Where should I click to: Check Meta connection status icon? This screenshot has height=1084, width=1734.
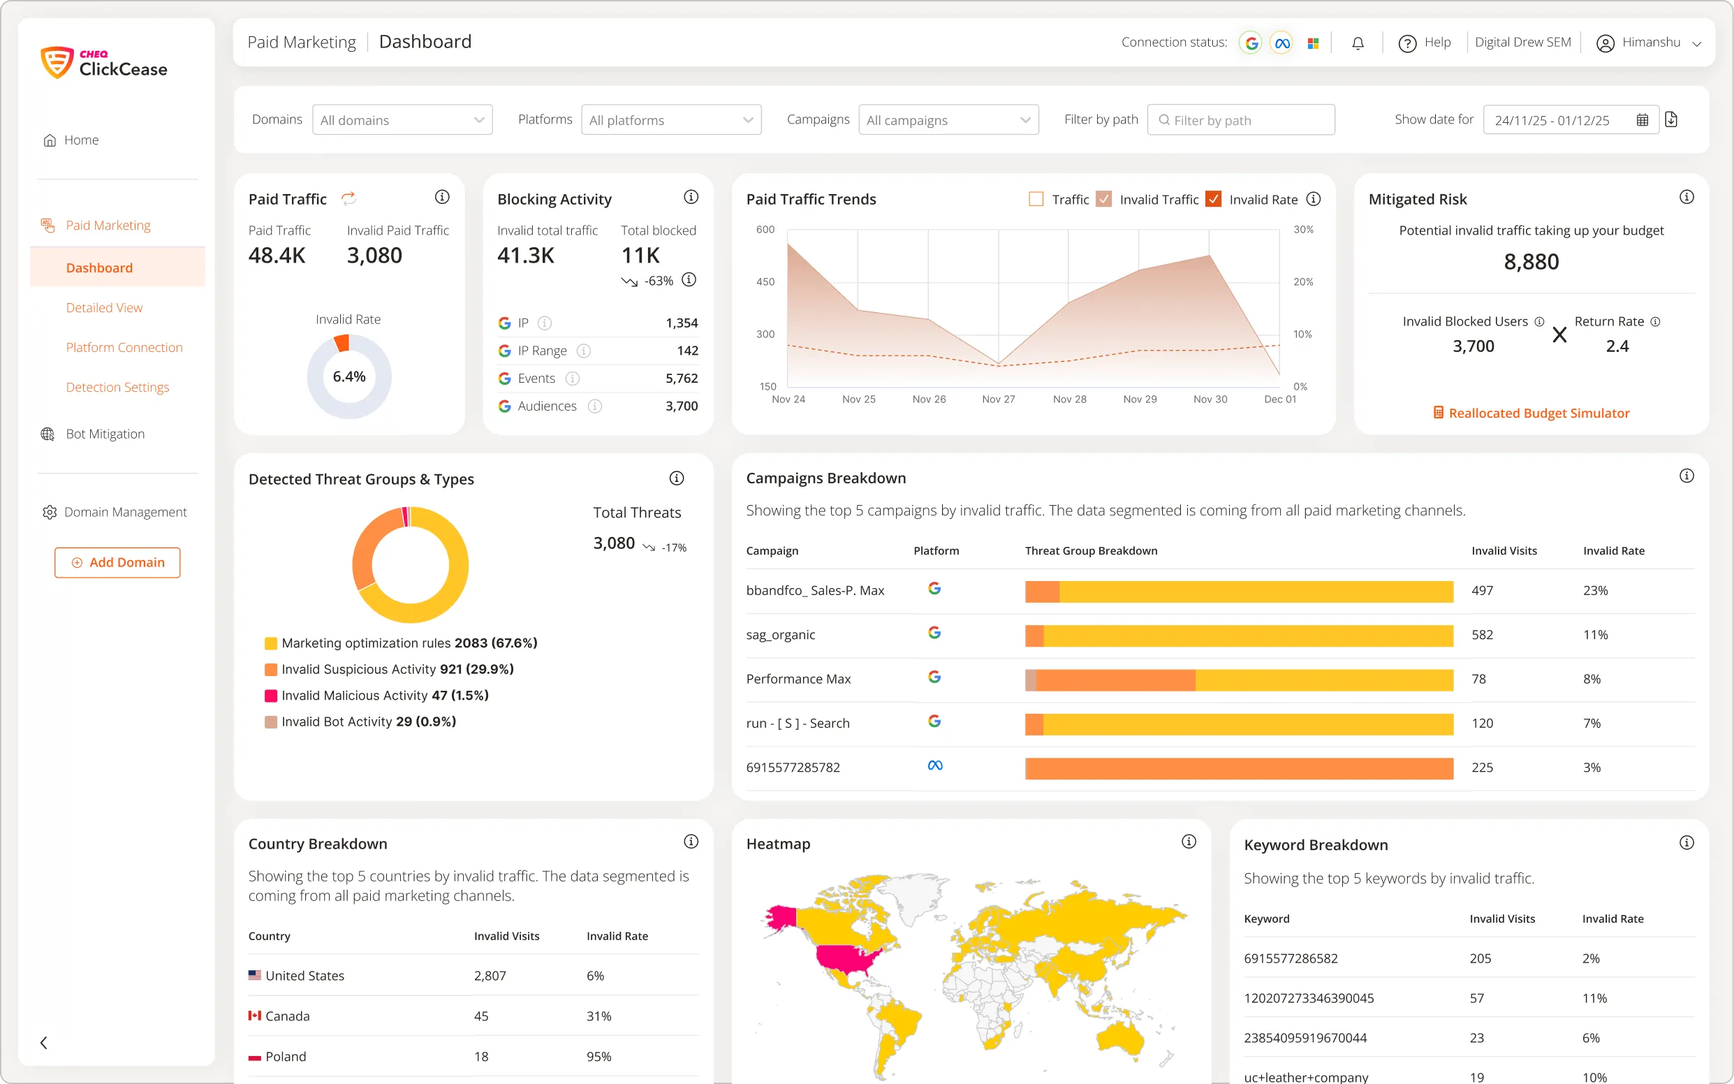point(1281,43)
